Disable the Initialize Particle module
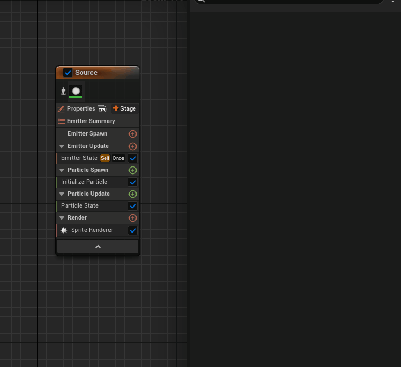 point(132,182)
